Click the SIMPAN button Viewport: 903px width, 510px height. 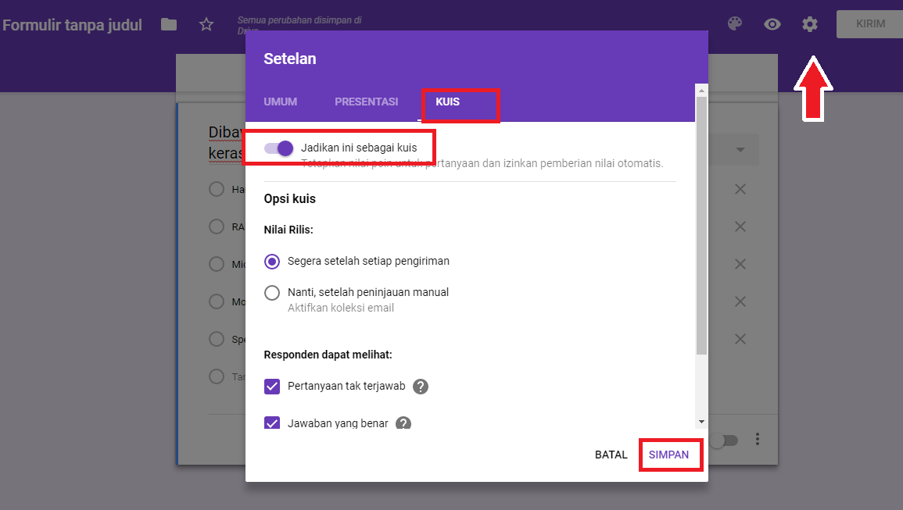(x=670, y=455)
